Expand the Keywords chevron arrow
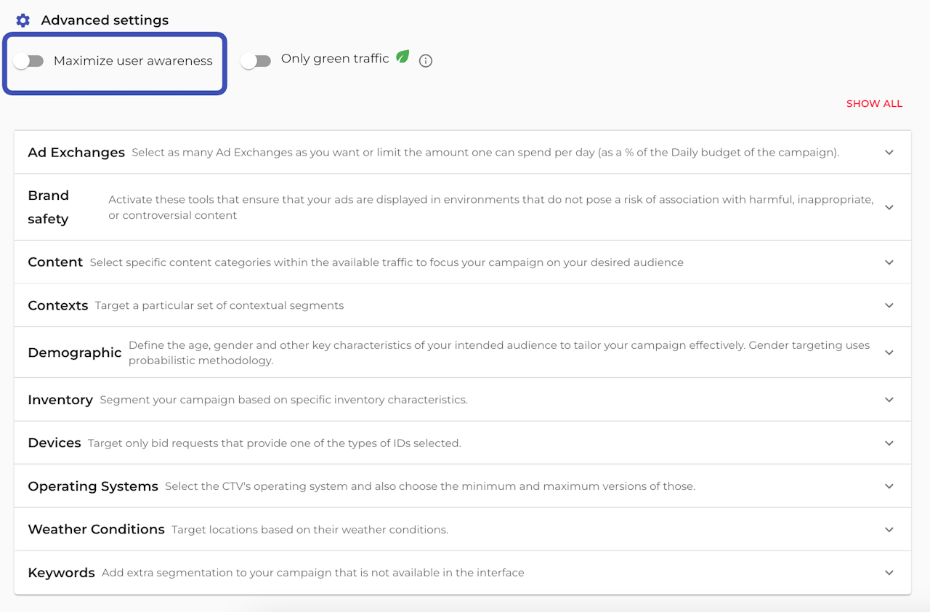The image size is (930, 612). pos(889,573)
